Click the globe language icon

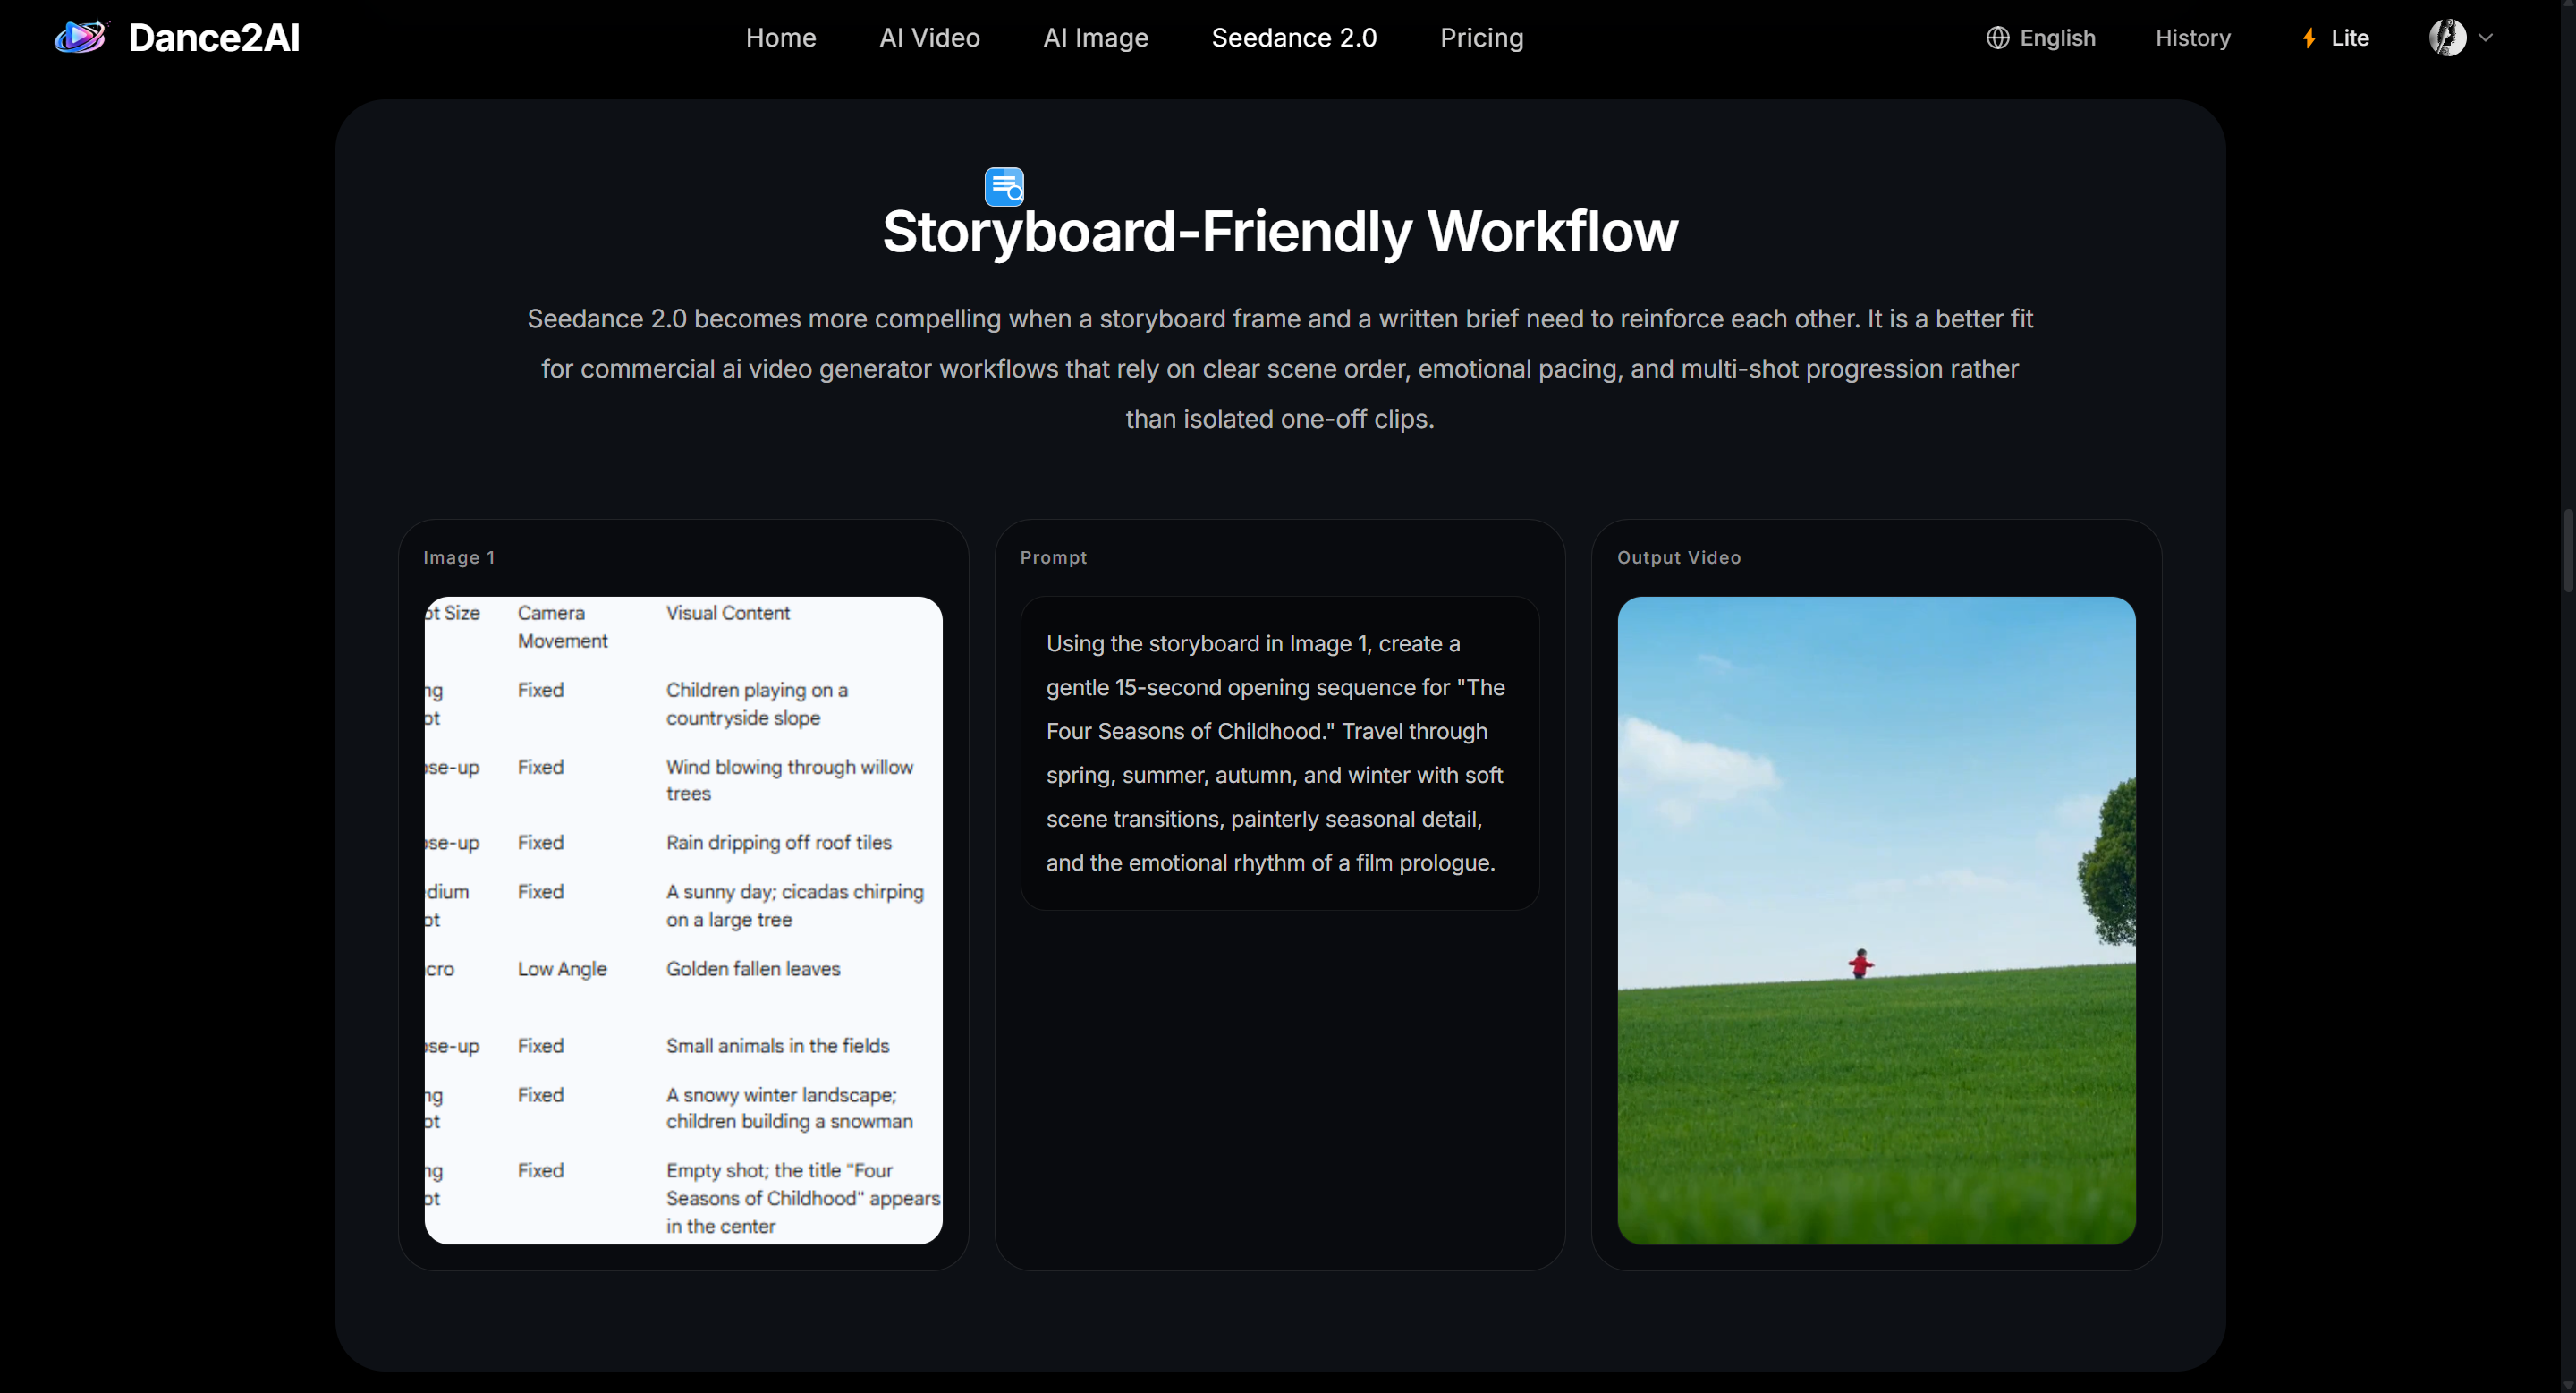point(1997,38)
